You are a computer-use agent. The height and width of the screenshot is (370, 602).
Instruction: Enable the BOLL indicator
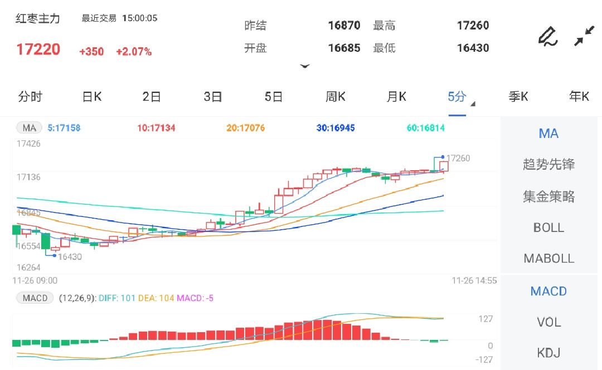pos(548,228)
